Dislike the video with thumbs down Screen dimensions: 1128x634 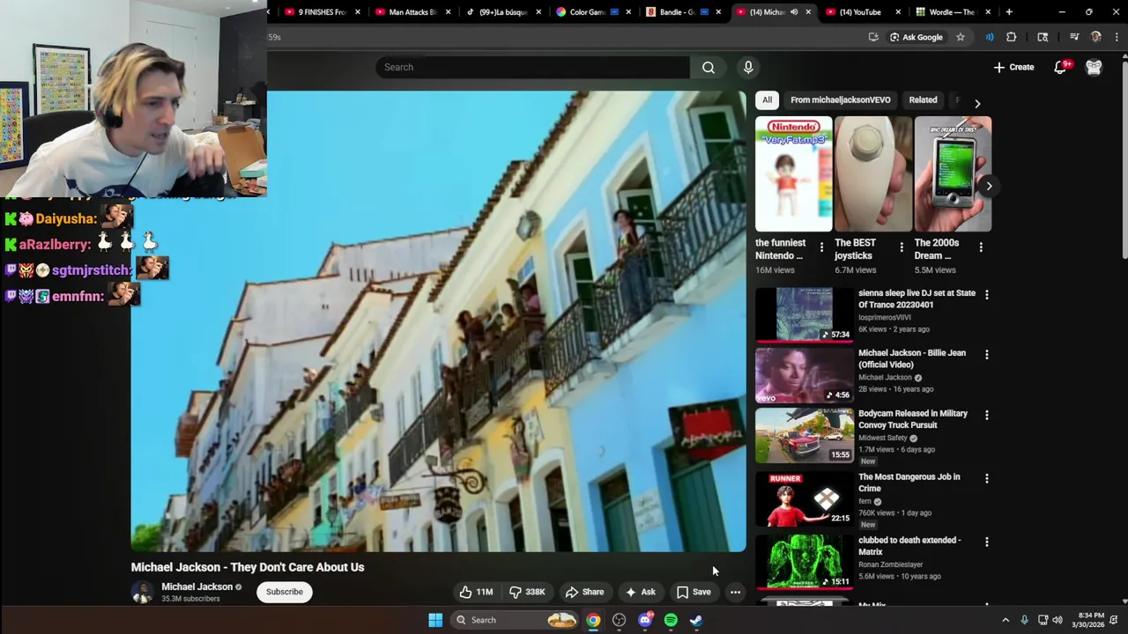527,592
